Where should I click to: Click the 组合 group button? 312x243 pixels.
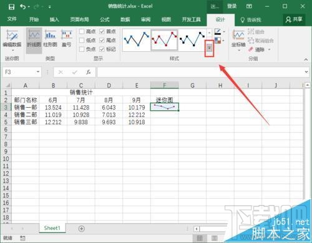[x=256, y=32]
